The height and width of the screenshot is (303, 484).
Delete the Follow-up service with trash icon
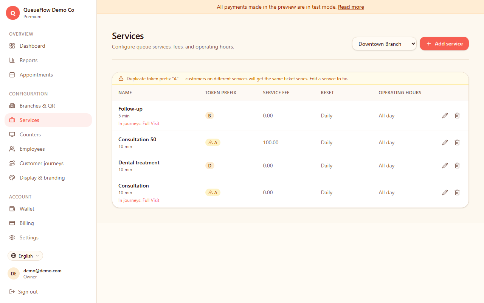[457, 116]
